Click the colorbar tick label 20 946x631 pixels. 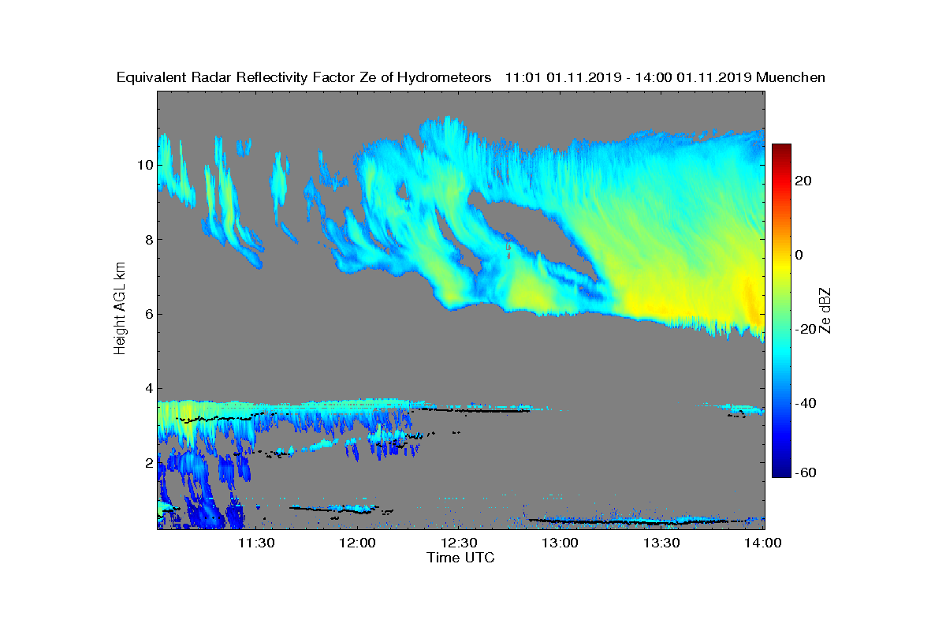tap(804, 181)
